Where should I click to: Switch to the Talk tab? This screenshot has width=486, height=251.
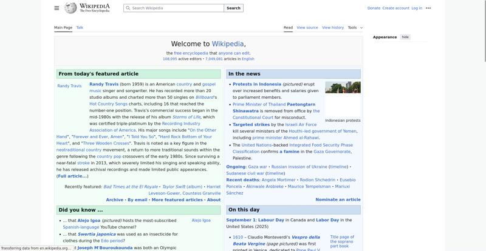pos(80,27)
